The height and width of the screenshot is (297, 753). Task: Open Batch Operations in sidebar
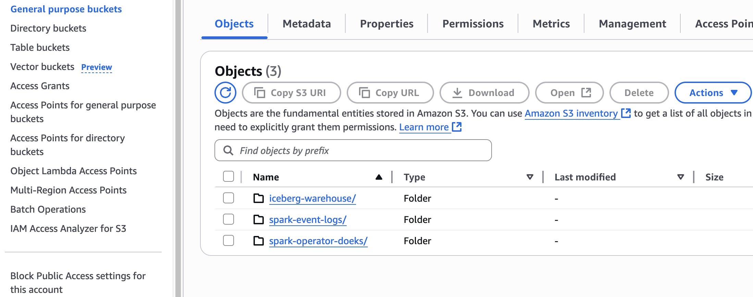[x=48, y=209]
